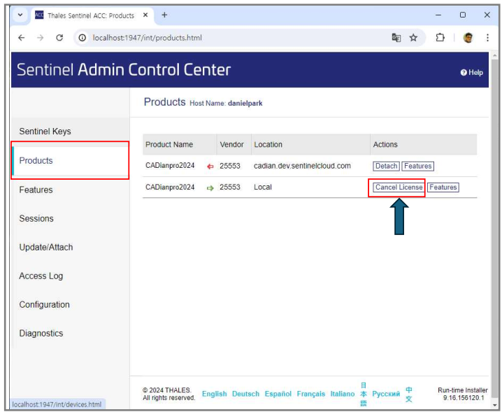The image size is (502, 412).
Task: Maximize the browser window
Action: (x=463, y=15)
